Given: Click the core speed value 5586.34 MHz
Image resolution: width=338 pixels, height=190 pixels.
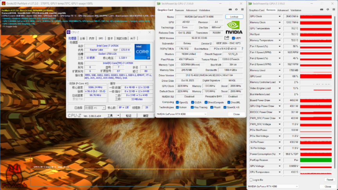Looking at the screenshot, I should (x=95, y=88).
